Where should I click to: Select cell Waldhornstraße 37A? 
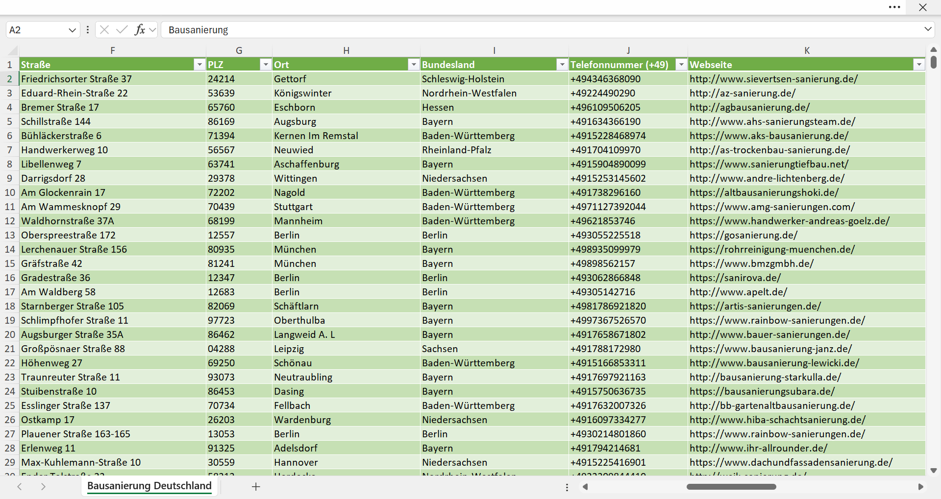(x=113, y=221)
